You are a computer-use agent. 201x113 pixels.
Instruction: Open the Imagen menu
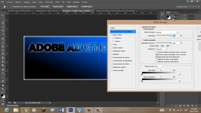pyautogui.click(x=26, y=2)
